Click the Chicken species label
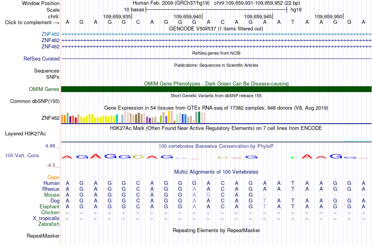This screenshot has width=372, height=245. [x=50, y=213]
